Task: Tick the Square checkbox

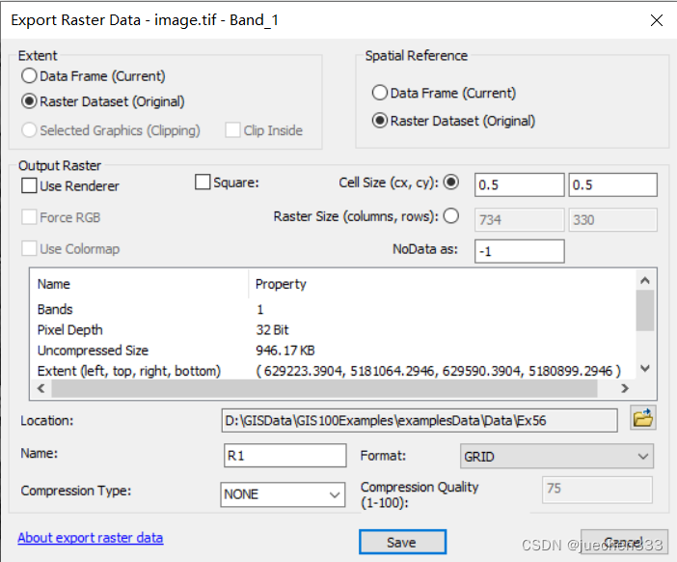Action: (203, 182)
